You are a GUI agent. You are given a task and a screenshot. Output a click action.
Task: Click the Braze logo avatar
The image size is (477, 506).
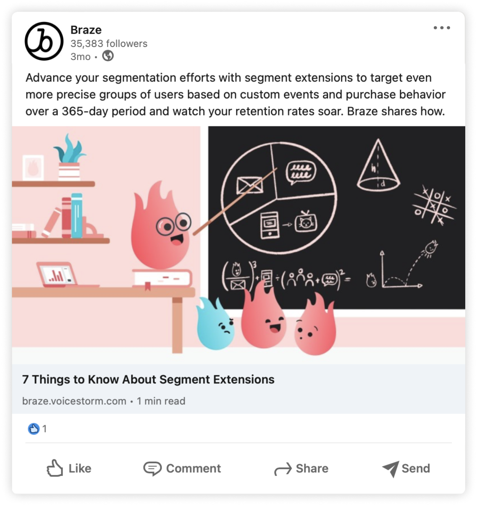[44, 42]
